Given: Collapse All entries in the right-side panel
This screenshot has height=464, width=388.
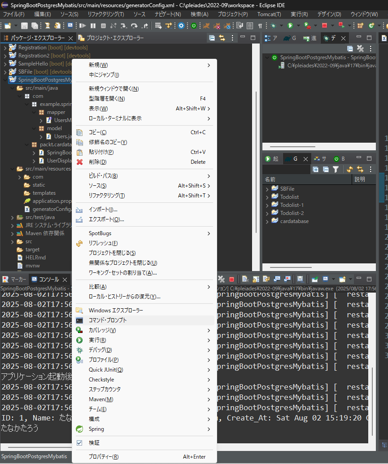Looking at the screenshot, I should click(326, 168).
